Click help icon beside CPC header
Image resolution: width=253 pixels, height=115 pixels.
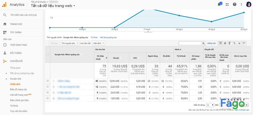coord(139,58)
